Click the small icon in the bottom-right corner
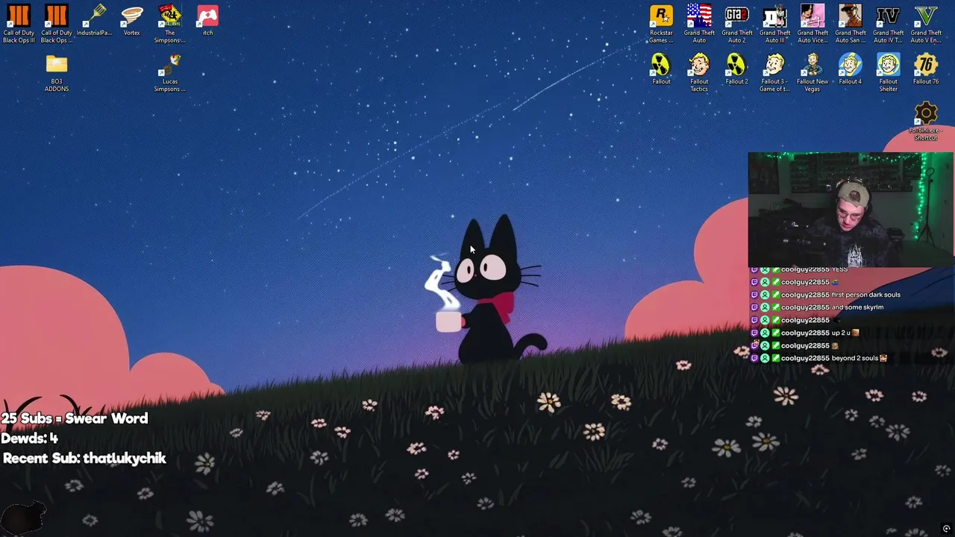This screenshot has height=537, width=955. tap(946, 529)
